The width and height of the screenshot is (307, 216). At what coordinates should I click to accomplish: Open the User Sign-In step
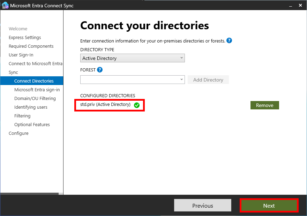[x=22, y=55]
